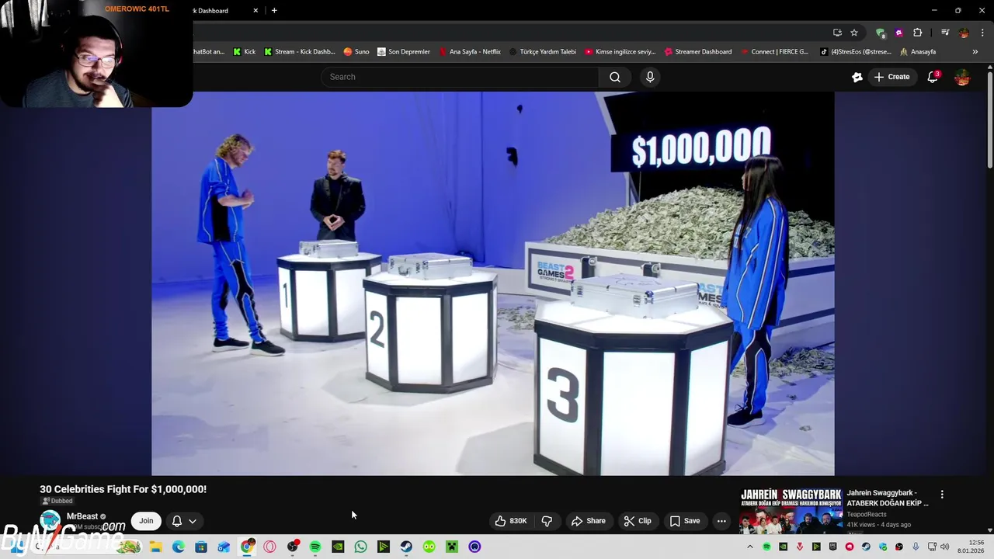Open Minecraft creeper icon in the taskbar
This screenshot has height=559, width=994.
(x=451, y=547)
